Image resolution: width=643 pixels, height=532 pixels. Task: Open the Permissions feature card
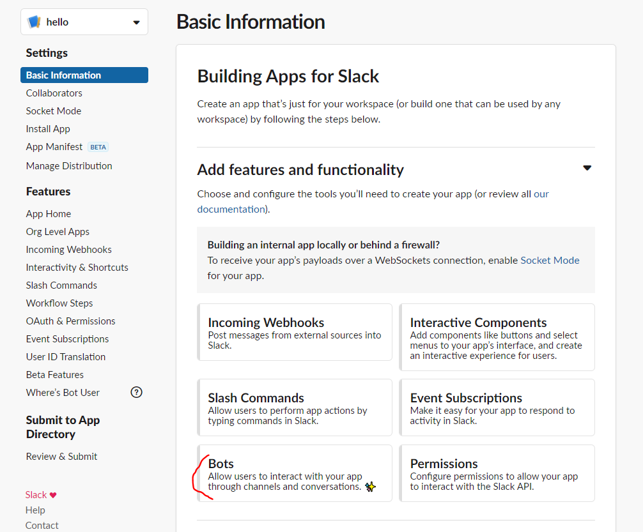pyautogui.click(x=497, y=473)
